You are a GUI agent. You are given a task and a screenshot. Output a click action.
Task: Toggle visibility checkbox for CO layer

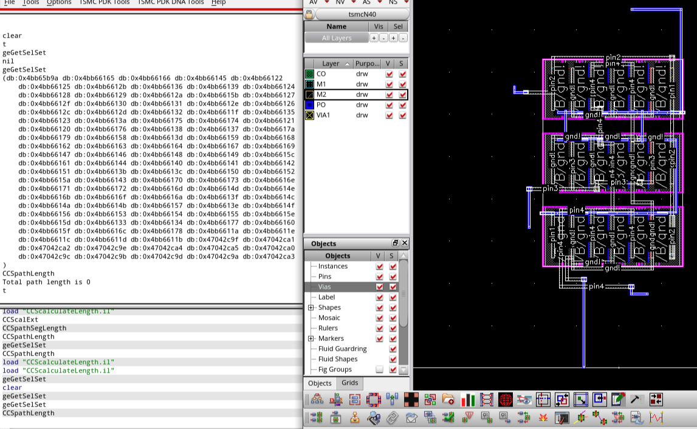(389, 73)
